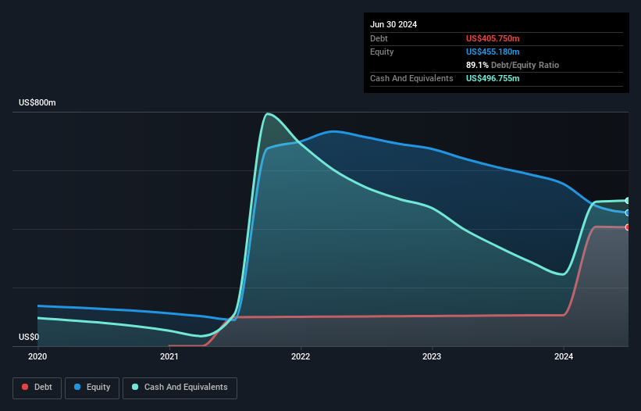Toggle the Debt legend button
The height and width of the screenshot is (411, 641).
pos(37,388)
